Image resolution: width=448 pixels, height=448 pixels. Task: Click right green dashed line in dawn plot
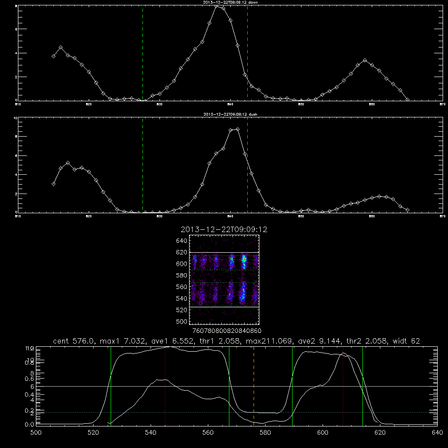pos(247,53)
